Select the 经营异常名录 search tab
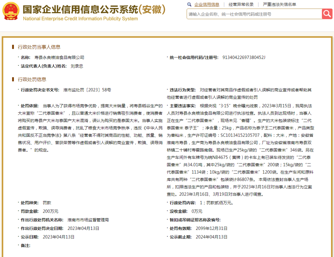The width and height of the screenshot is (334, 257). [x=241, y=4]
